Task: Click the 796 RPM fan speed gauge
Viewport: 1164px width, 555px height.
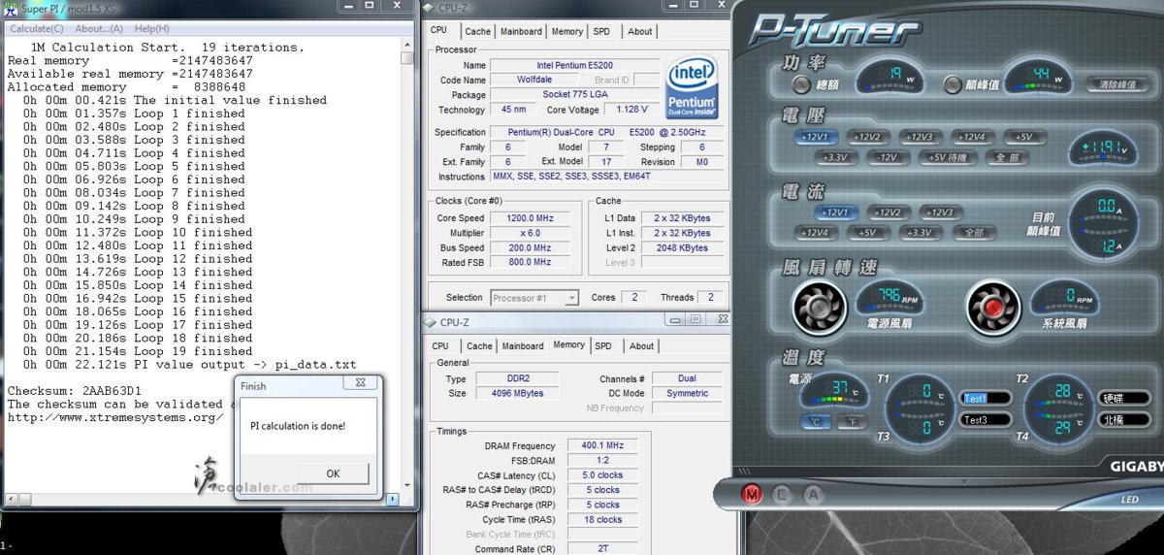Action: click(890, 299)
